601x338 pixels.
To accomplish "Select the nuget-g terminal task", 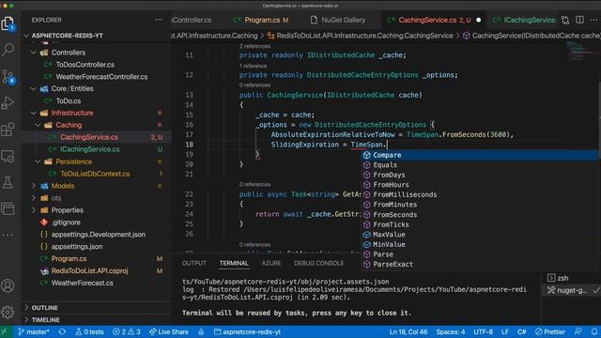I will pyautogui.click(x=571, y=290).
